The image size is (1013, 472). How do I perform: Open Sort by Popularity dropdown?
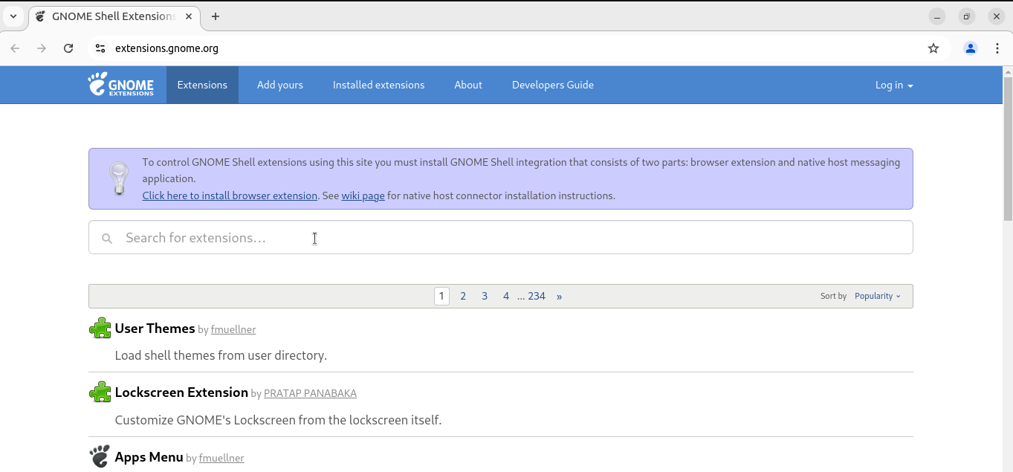(x=877, y=296)
